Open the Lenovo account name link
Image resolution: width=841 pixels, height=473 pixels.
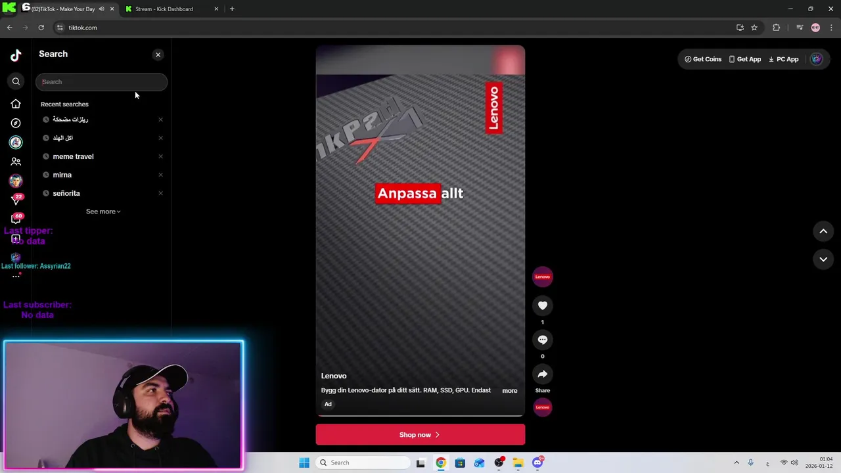(x=334, y=376)
